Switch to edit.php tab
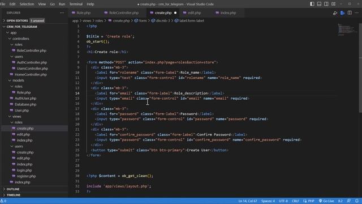This screenshot has height=204, width=362. (x=194, y=12)
